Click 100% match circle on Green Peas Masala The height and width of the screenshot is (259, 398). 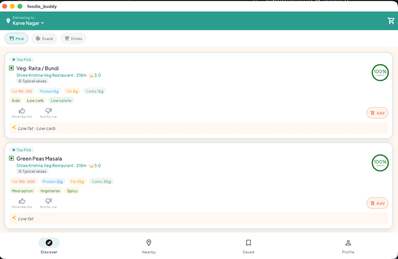point(380,163)
